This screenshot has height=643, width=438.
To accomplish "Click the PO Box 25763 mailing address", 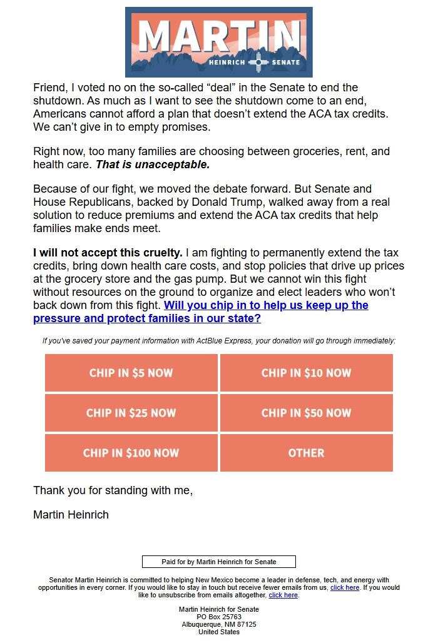I will (x=218, y=617).
